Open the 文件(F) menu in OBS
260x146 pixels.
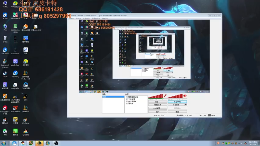pyautogui.click(x=71, y=18)
